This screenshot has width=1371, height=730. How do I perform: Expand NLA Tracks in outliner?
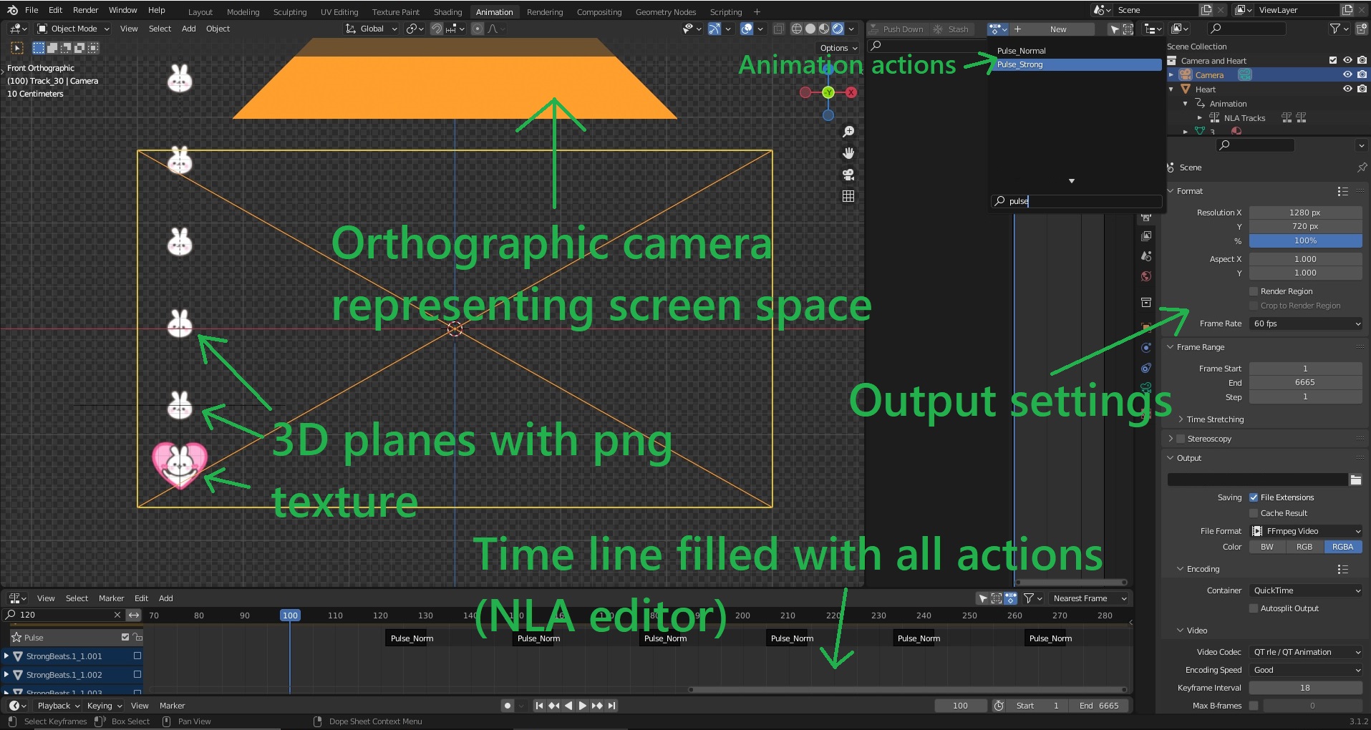pyautogui.click(x=1200, y=118)
